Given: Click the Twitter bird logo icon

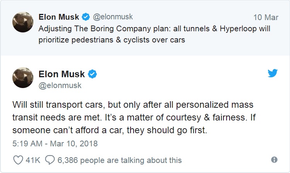Looking at the screenshot, I should click(x=273, y=73).
